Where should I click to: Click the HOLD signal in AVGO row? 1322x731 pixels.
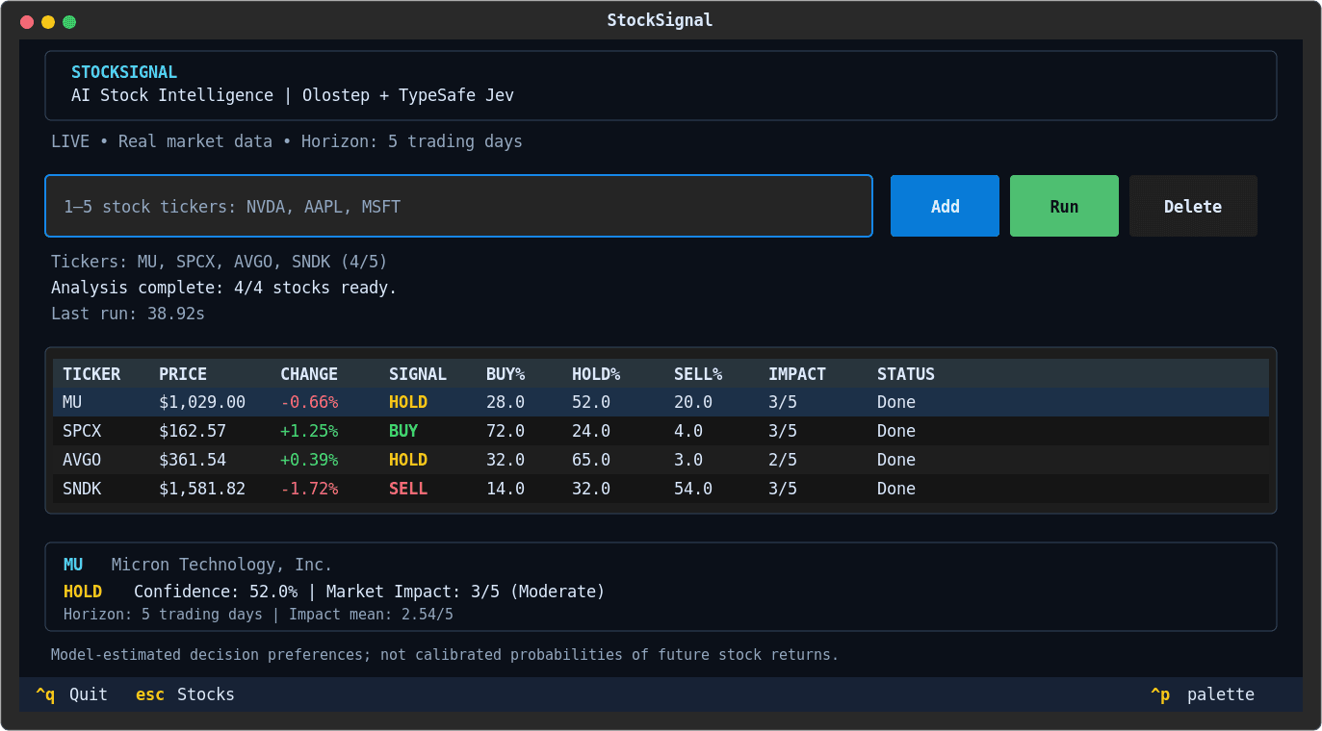tap(408, 460)
